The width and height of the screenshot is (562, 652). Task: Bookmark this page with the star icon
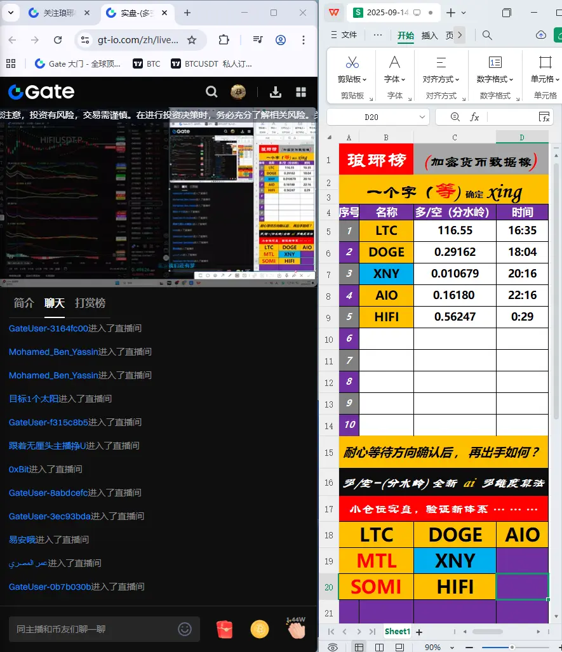click(192, 40)
